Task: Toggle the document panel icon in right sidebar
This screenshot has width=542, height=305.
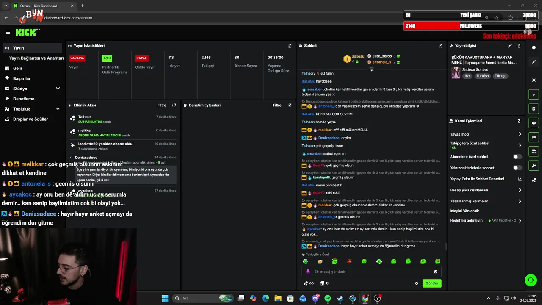Action: coord(534,109)
